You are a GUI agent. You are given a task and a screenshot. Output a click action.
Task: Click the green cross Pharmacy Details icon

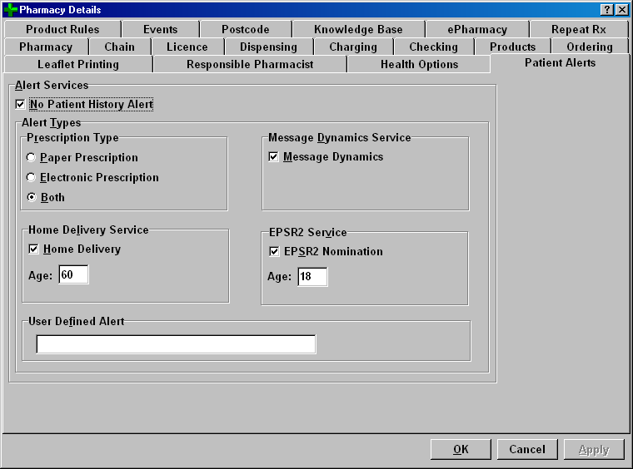pos(11,10)
